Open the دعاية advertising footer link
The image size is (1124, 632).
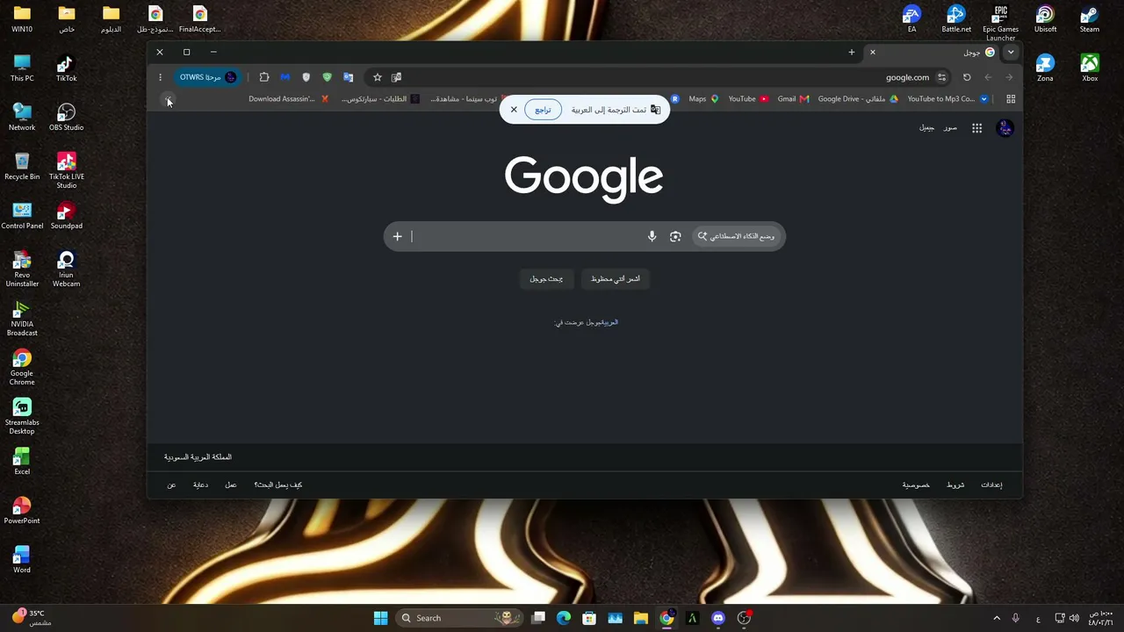200,485
